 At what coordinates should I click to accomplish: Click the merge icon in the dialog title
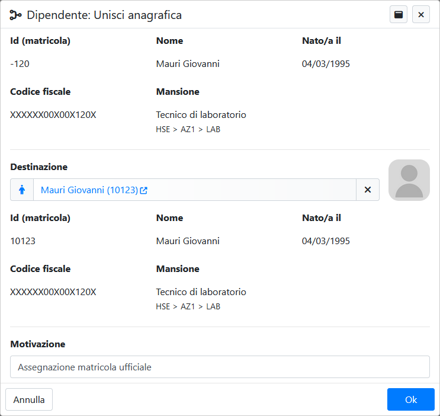[16, 15]
